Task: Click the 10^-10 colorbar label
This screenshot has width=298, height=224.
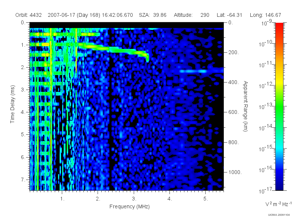Action: click(266, 44)
